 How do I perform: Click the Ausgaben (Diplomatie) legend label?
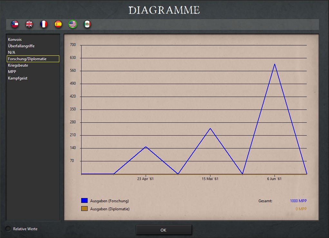coord(110,209)
